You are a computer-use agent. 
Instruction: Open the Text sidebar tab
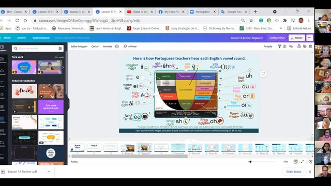coord(3,84)
